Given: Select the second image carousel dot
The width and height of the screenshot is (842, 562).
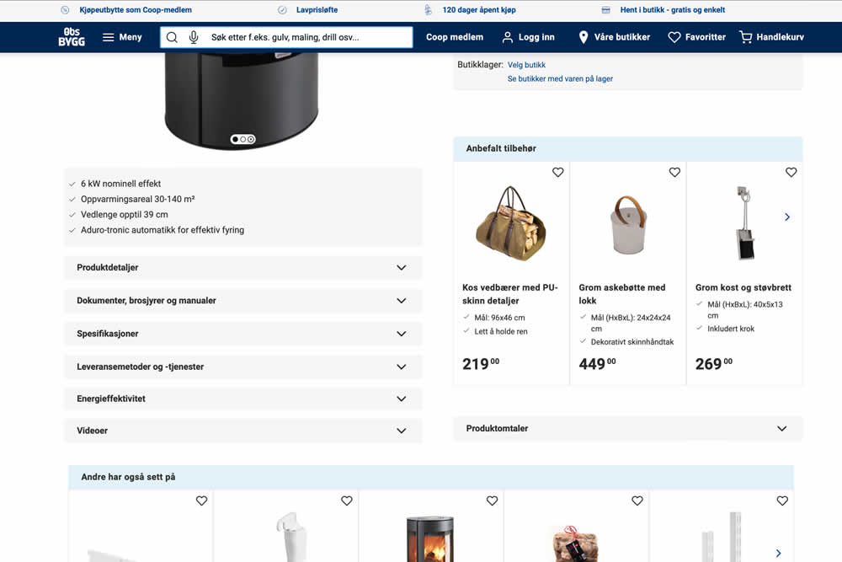Looking at the screenshot, I should 242,139.
